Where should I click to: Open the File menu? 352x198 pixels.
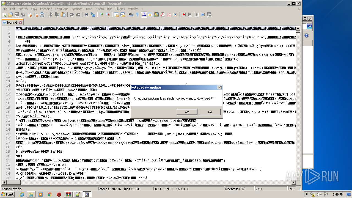point(5,9)
